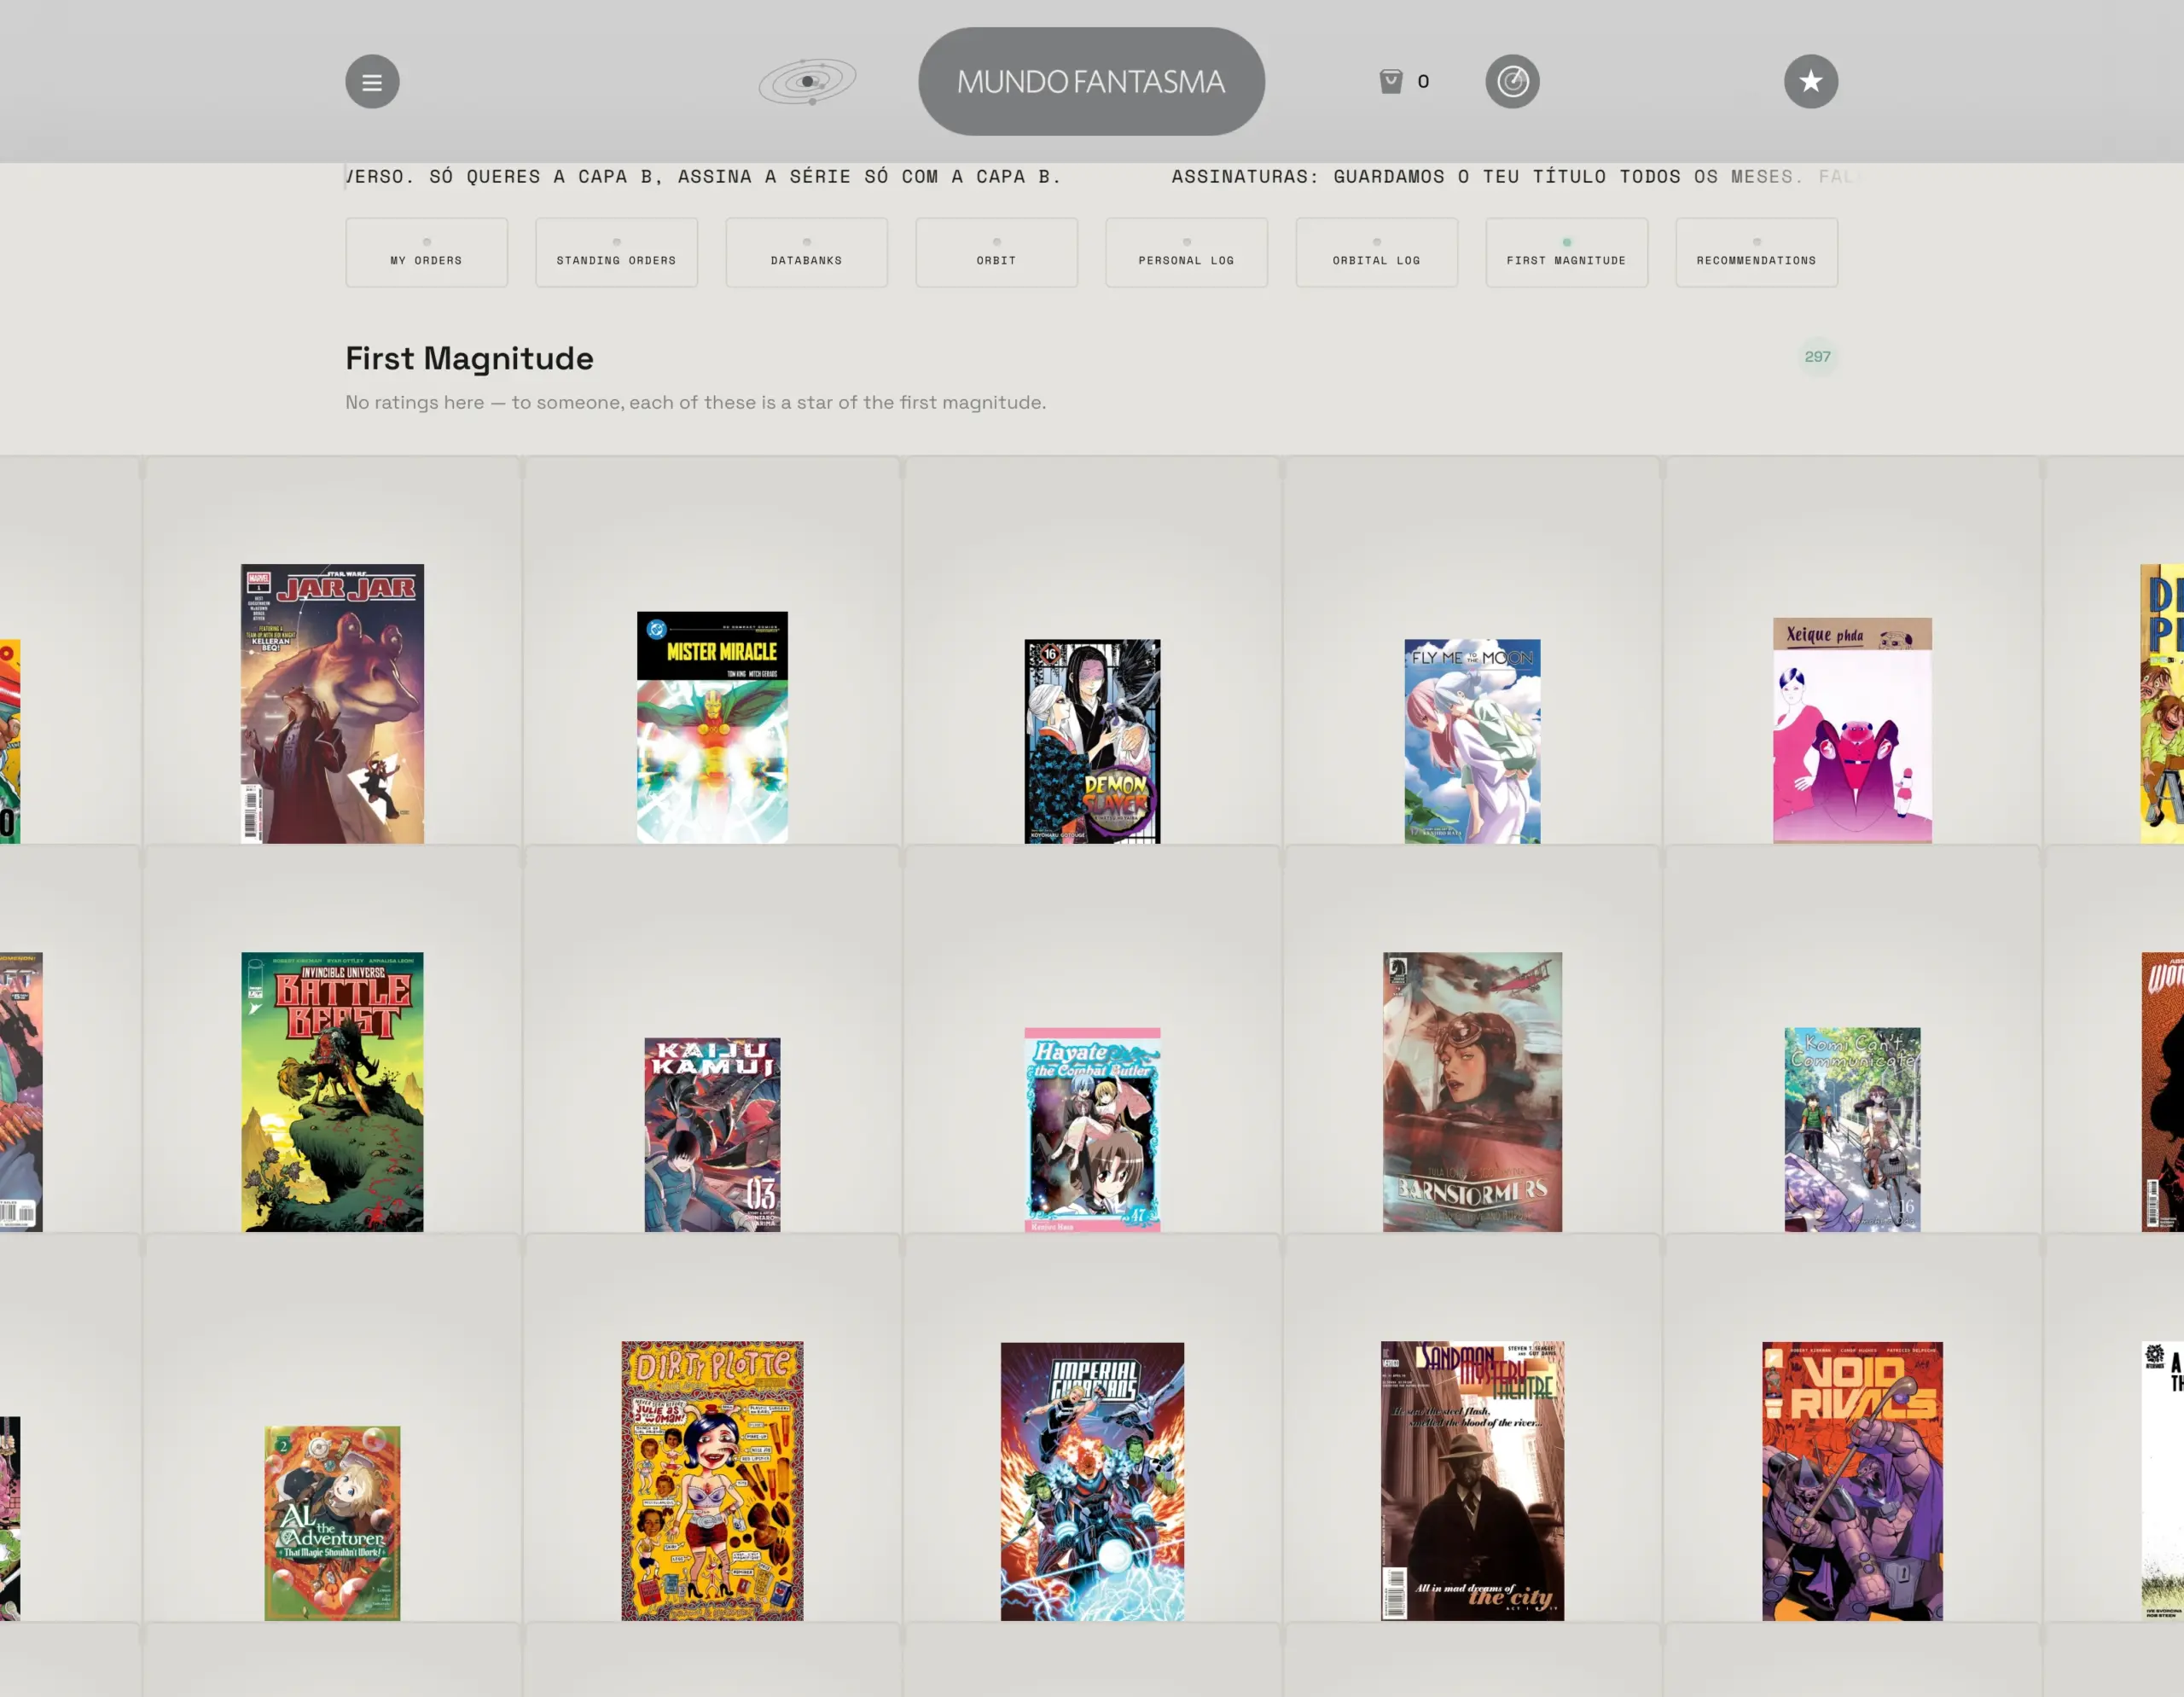Open the Jar Jar comic cover
The height and width of the screenshot is (1697, 2184).
tap(332, 703)
